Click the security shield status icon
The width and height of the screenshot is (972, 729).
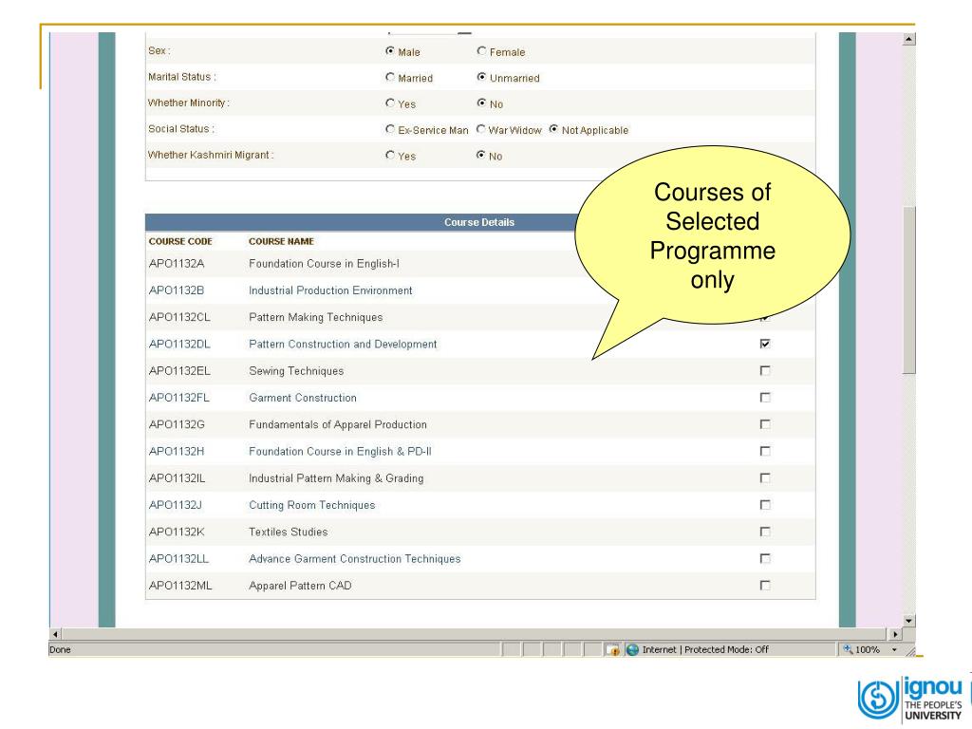coord(613,649)
